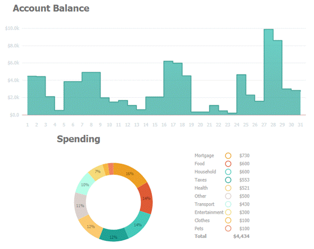Toggle the Clothes series legend marker
The height and width of the screenshot is (249, 314).
tap(228, 220)
